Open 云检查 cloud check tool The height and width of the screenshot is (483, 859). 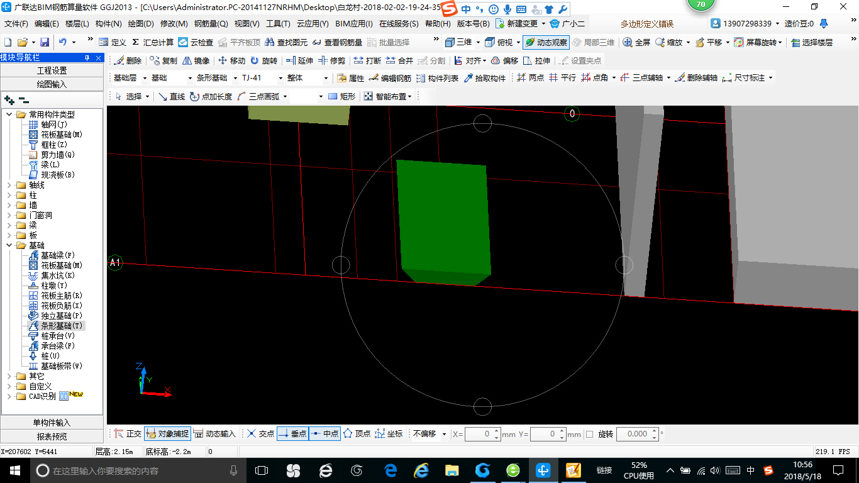[196, 42]
